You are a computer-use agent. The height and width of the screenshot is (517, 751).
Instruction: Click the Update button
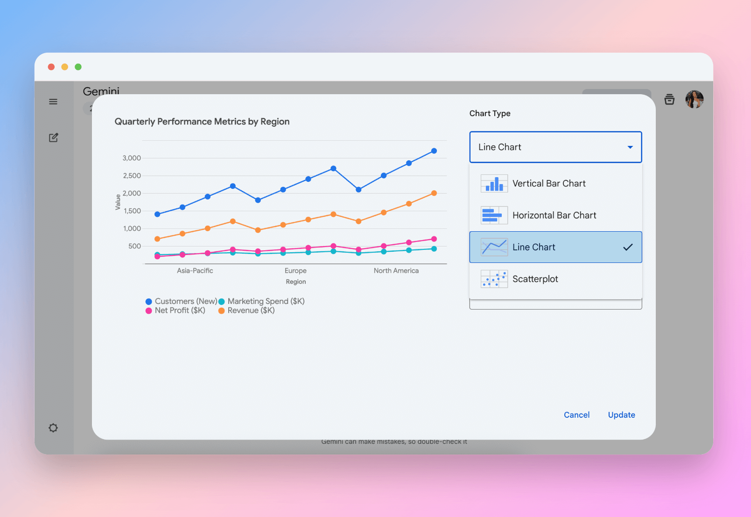pyautogui.click(x=621, y=415)
